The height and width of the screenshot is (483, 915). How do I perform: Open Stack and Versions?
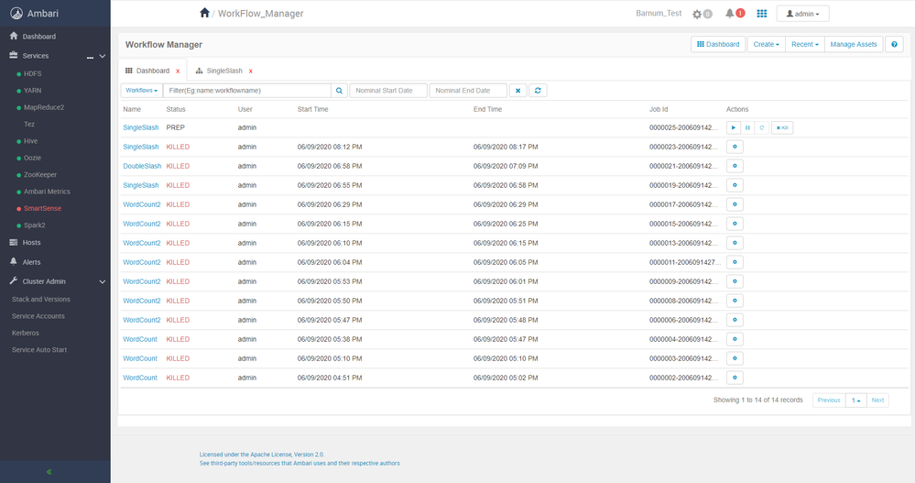tap(41, 299)
